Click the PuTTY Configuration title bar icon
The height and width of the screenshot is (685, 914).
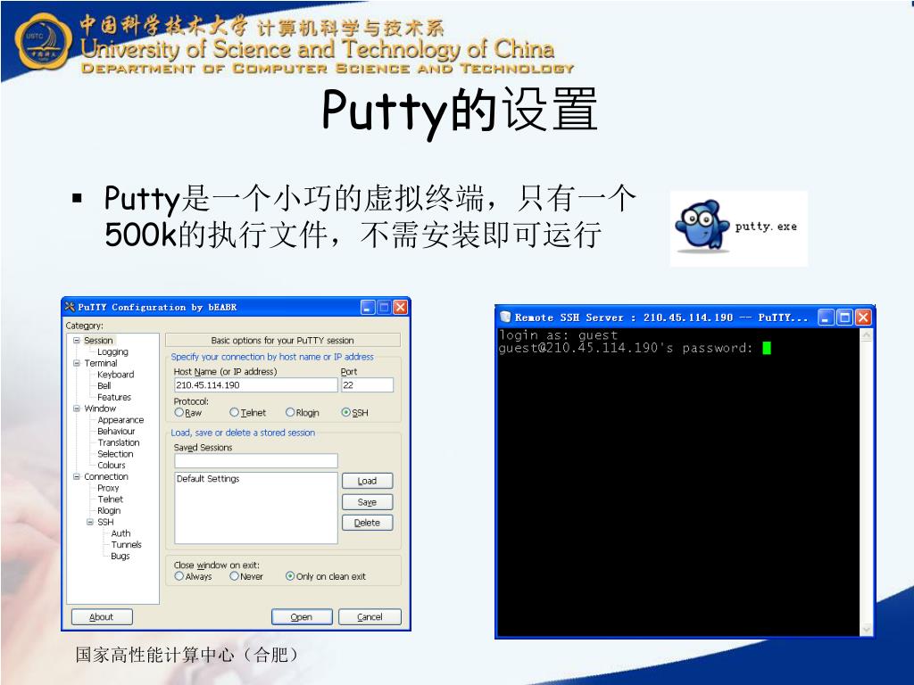point(70,307)
